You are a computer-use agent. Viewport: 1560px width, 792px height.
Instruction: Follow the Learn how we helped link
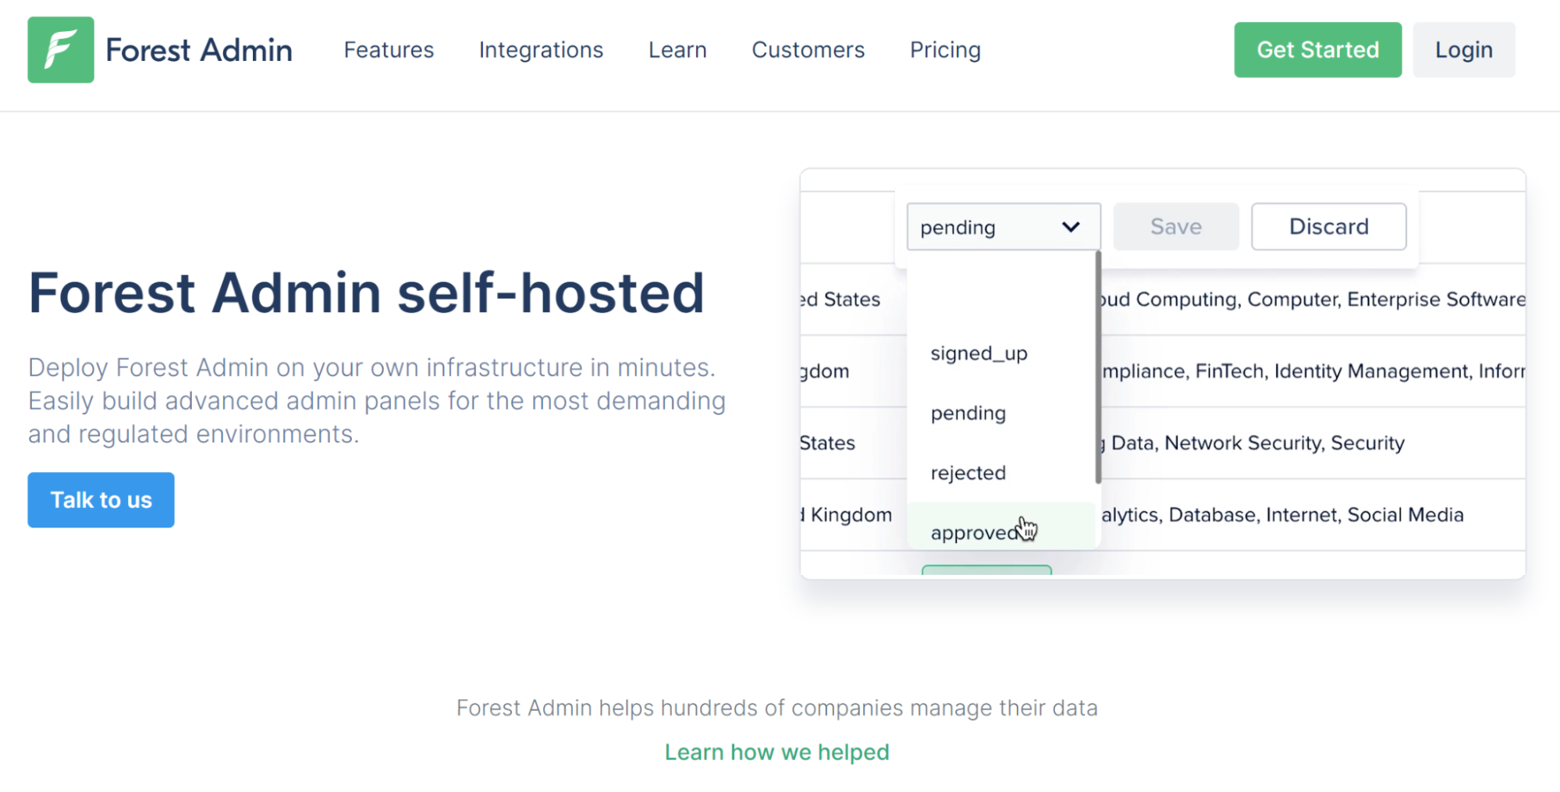coord(776,751)
